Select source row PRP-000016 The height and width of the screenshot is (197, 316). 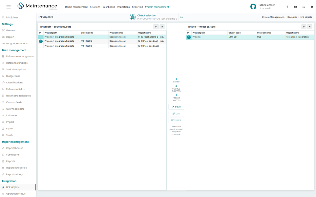[102, 46]
